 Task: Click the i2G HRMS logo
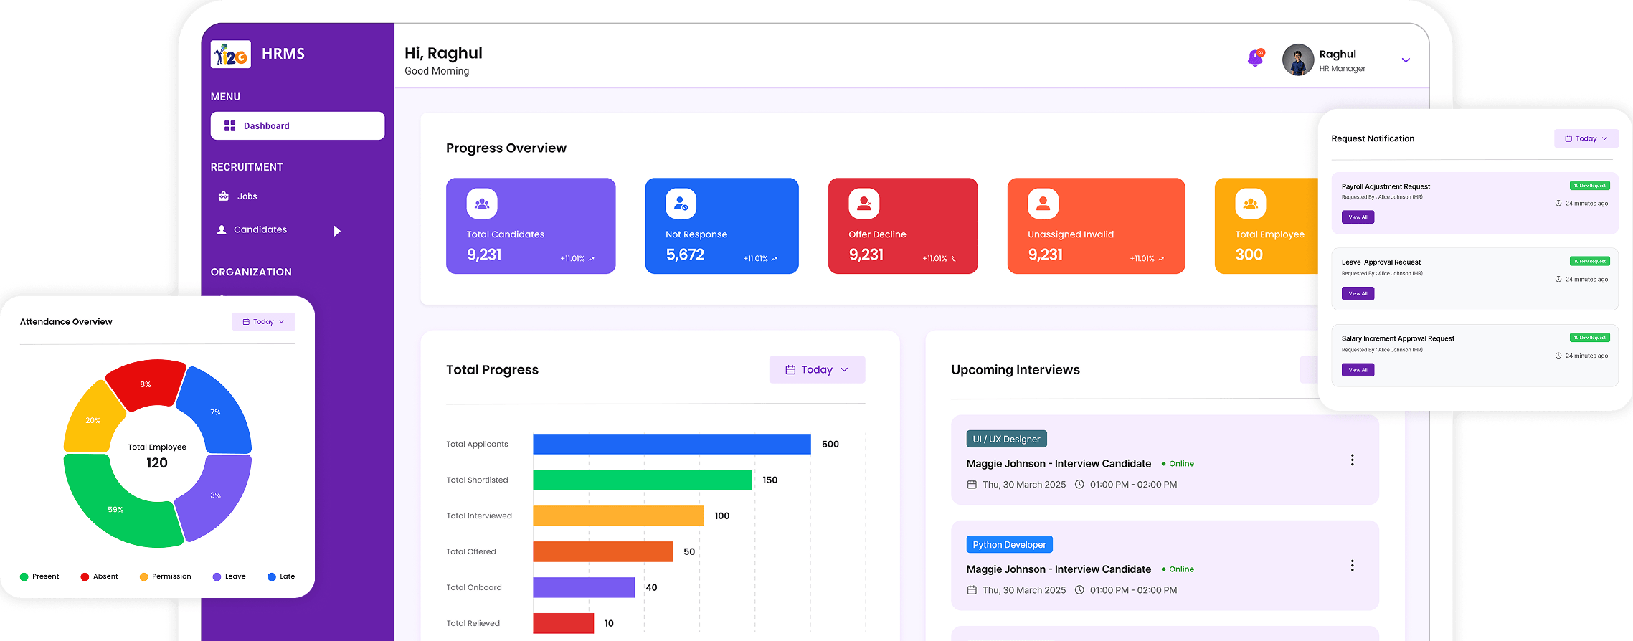point(231,54)
